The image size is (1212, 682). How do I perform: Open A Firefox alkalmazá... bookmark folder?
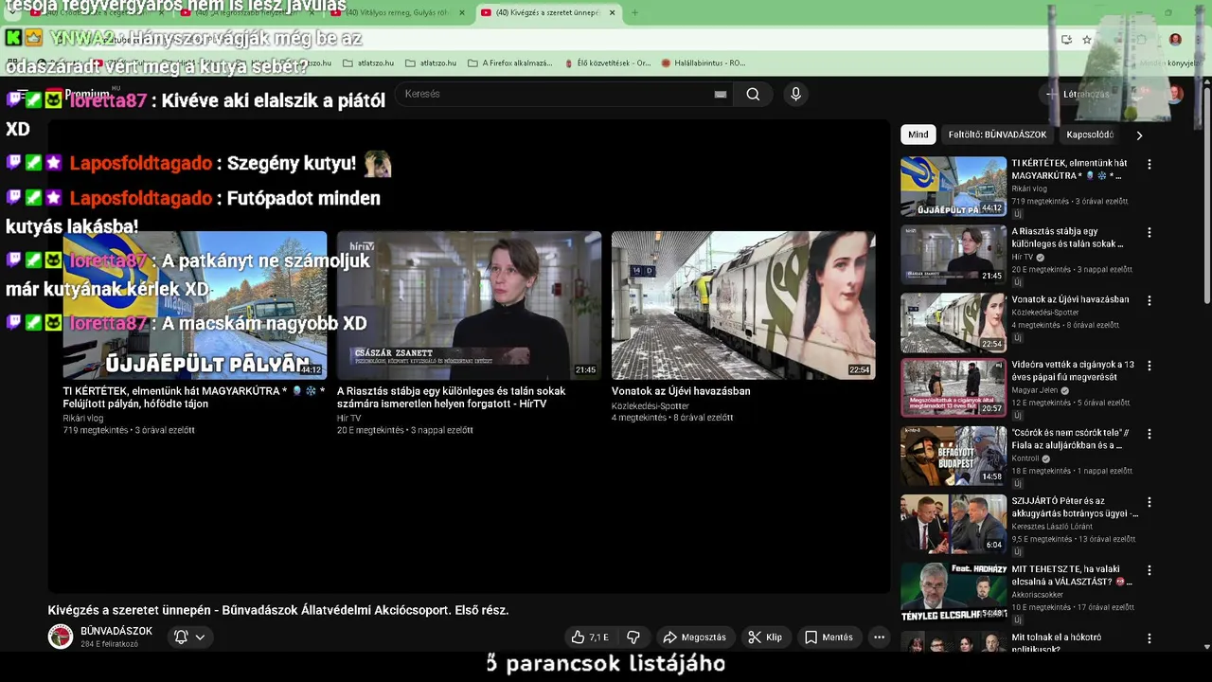point(509,63)
